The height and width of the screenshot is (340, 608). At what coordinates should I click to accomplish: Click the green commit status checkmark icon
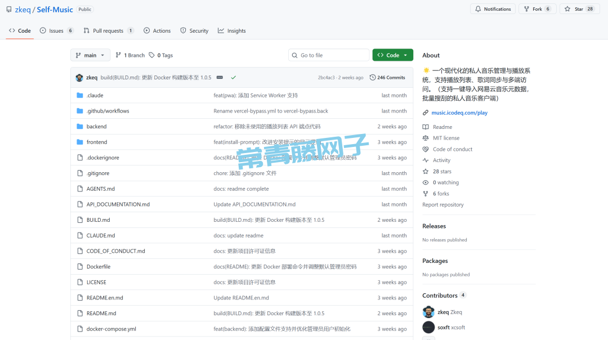pyautogui.click(x=233, y=78)
